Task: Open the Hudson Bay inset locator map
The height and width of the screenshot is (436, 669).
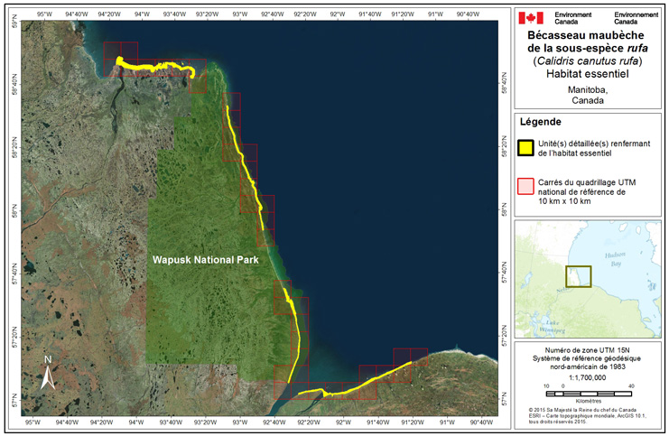Action: click(x=586, y=278)
